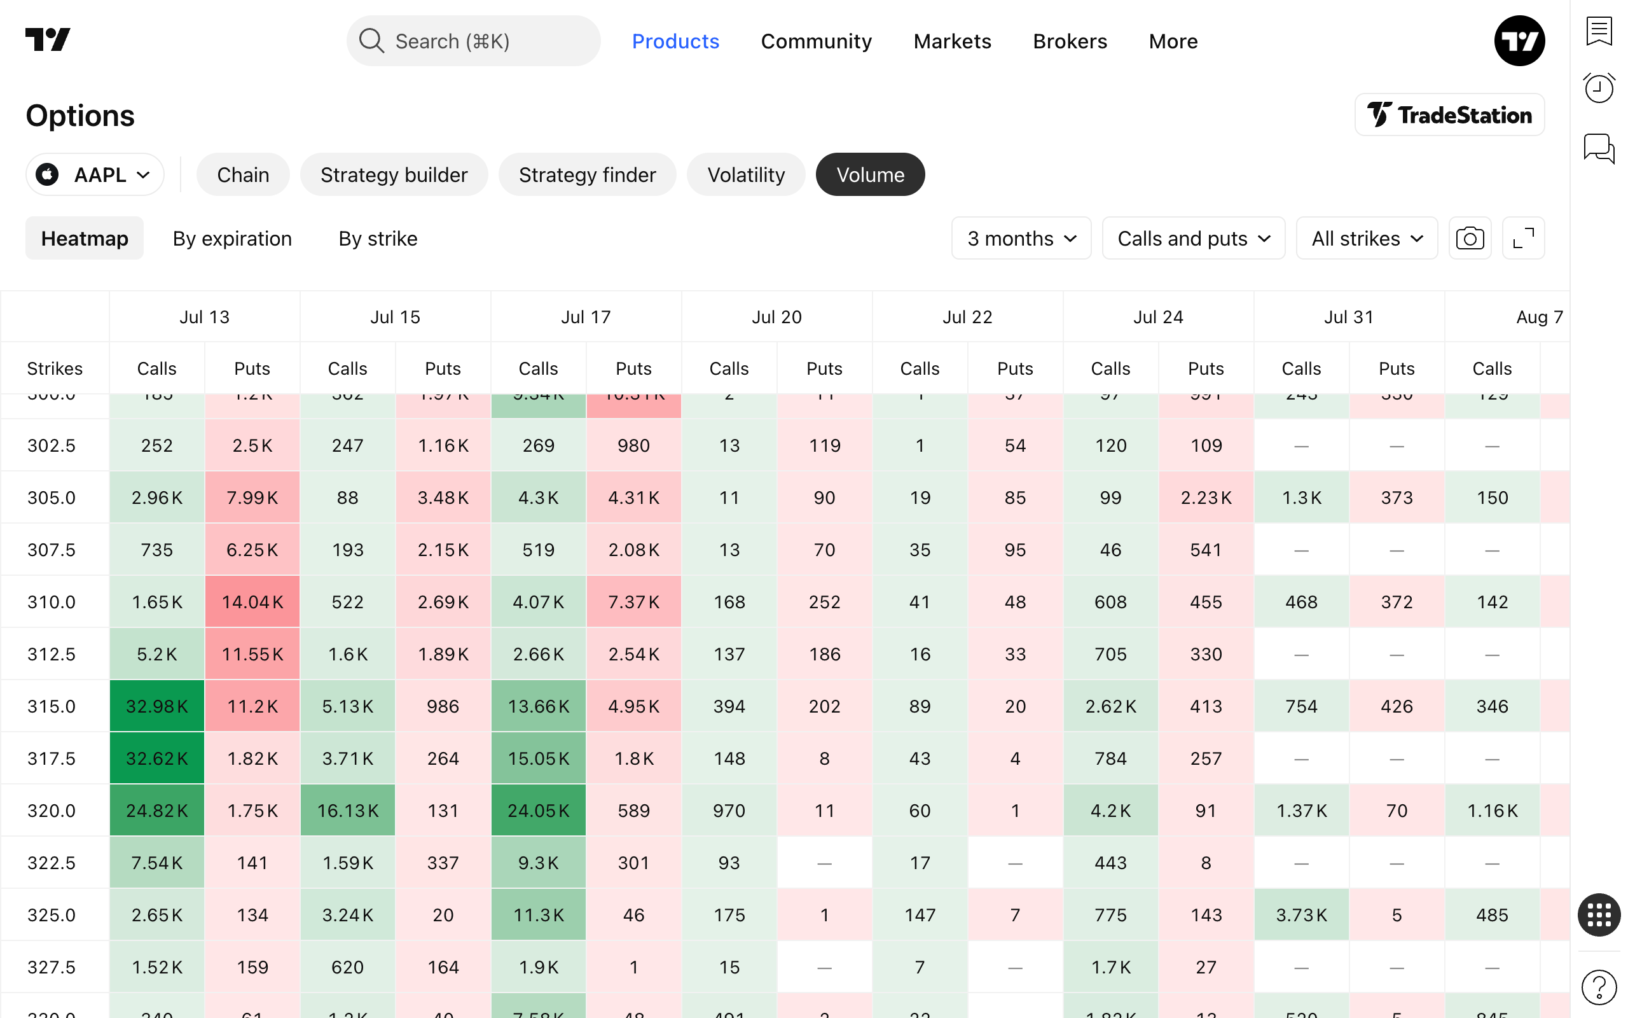Switch view to Heatmap
The image size is (1628, 1018).
pyautogui.click(x=85, y=239)
